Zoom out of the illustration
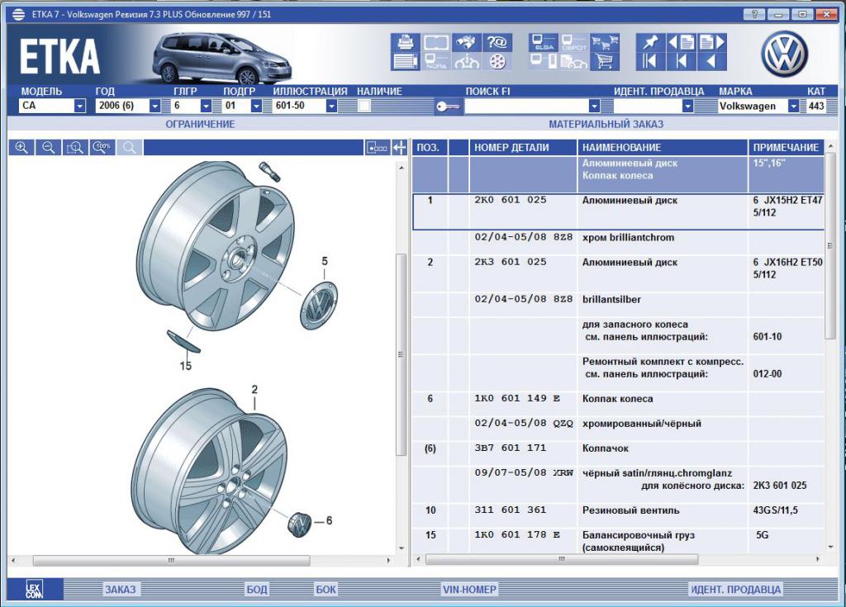Screen dimensions: 846x607 pos(49,147)
